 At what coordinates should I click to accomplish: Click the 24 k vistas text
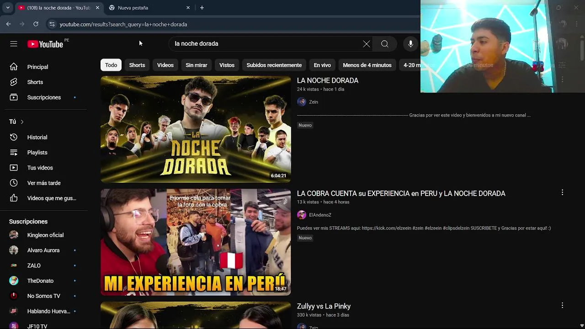(308, 89)
